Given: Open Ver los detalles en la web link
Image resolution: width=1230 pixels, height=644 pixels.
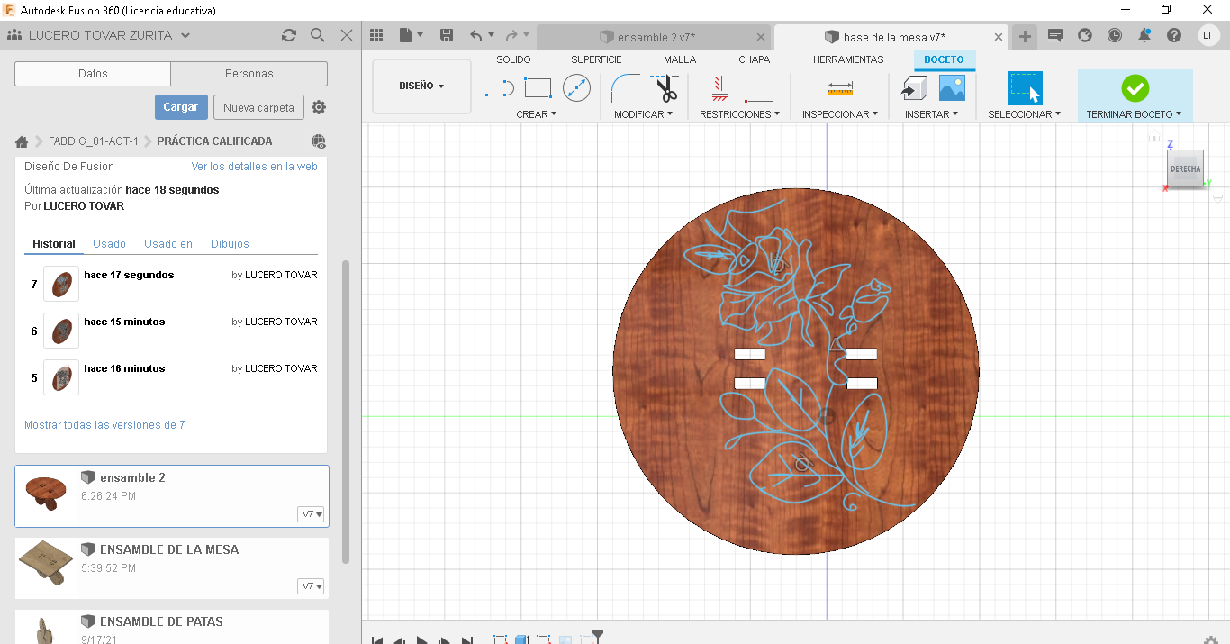Looking at the screenshot, I should click(255, 167).
